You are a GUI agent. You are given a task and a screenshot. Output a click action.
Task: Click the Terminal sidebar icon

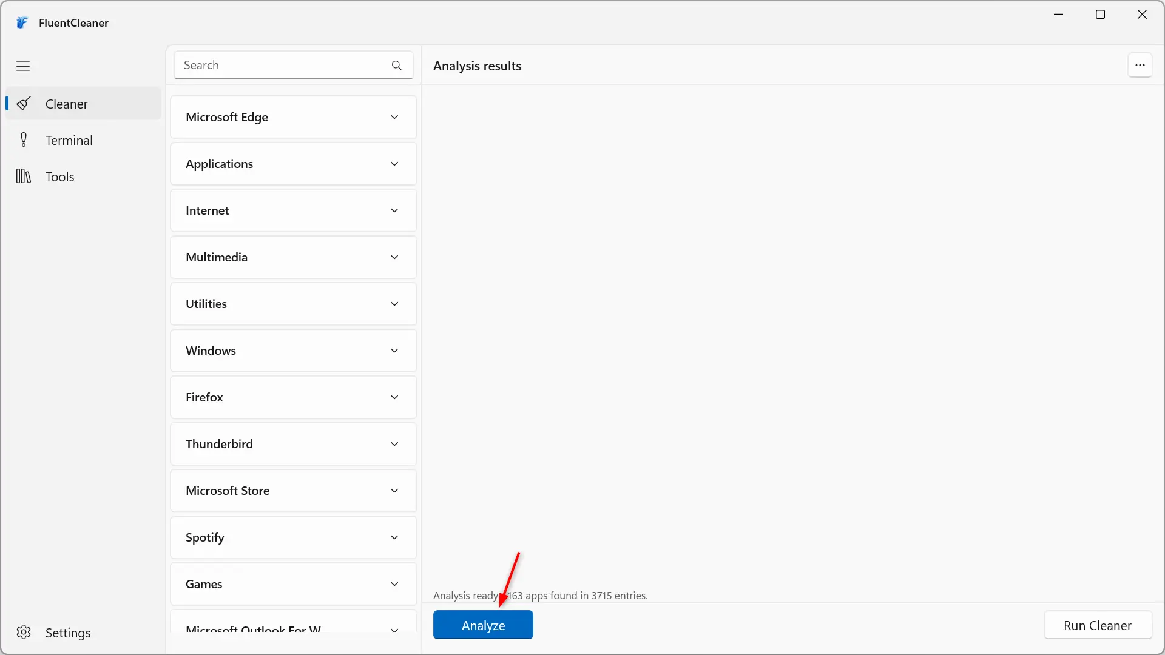(x=24, y=140)
